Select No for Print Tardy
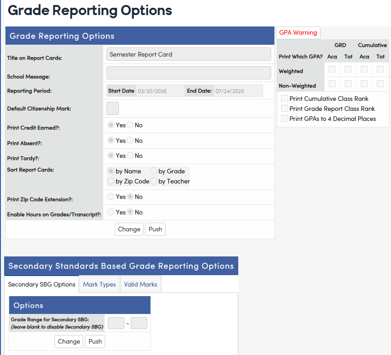The height and width of the screenshot is (355, 391). pyautogui.click(x=130, y=156)
